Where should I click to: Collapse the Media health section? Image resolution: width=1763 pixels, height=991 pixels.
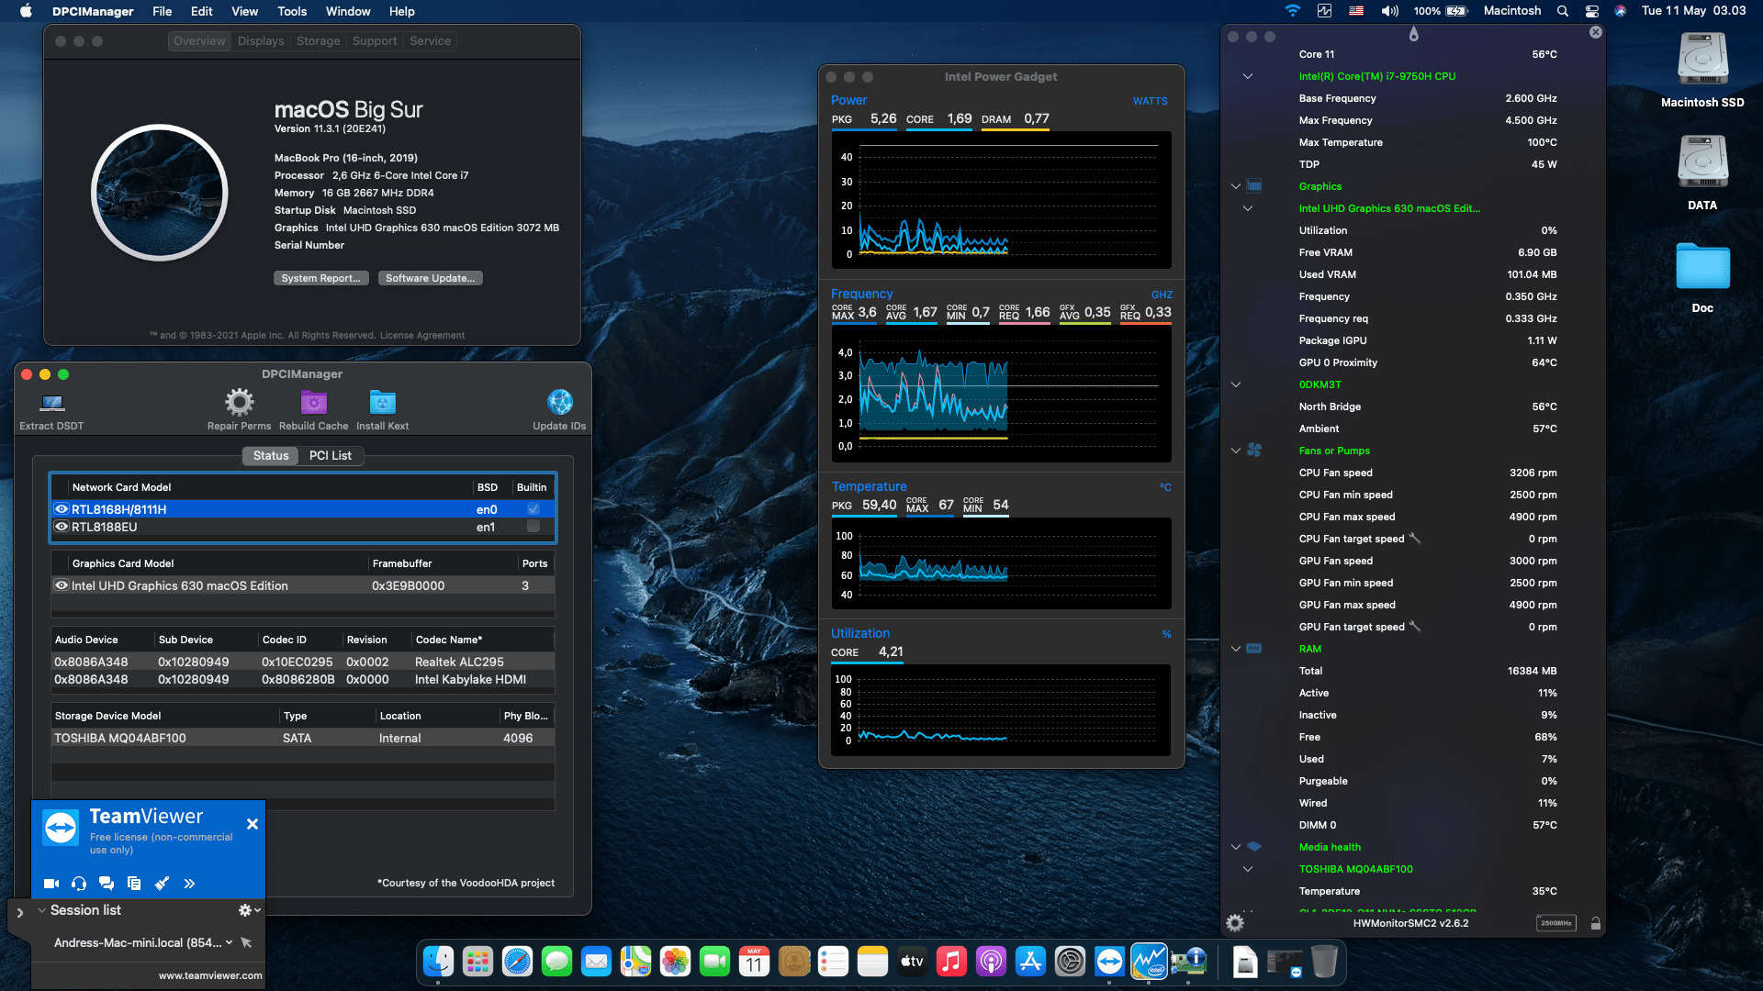[1236, 847]
